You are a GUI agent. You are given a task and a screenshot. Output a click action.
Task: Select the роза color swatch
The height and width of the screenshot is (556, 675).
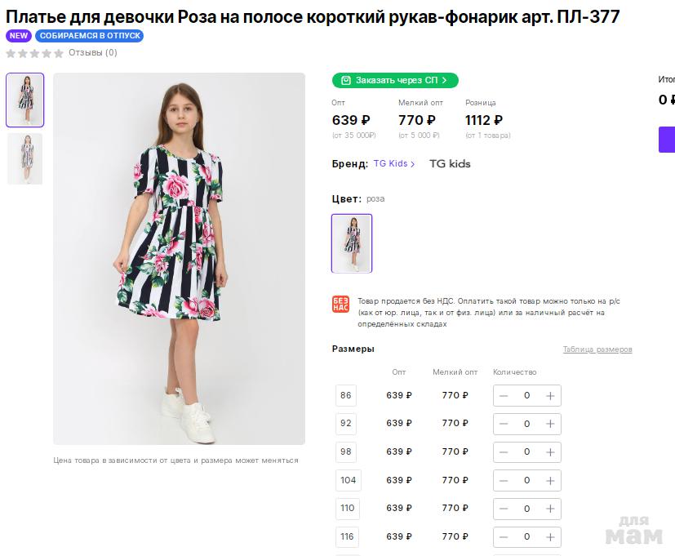pyautogui.click(x=352, y=243)
